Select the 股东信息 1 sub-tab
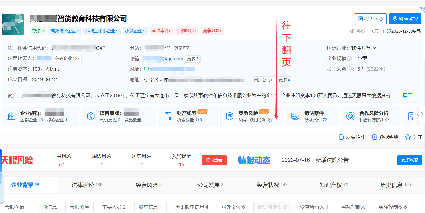 click(150, 207)
